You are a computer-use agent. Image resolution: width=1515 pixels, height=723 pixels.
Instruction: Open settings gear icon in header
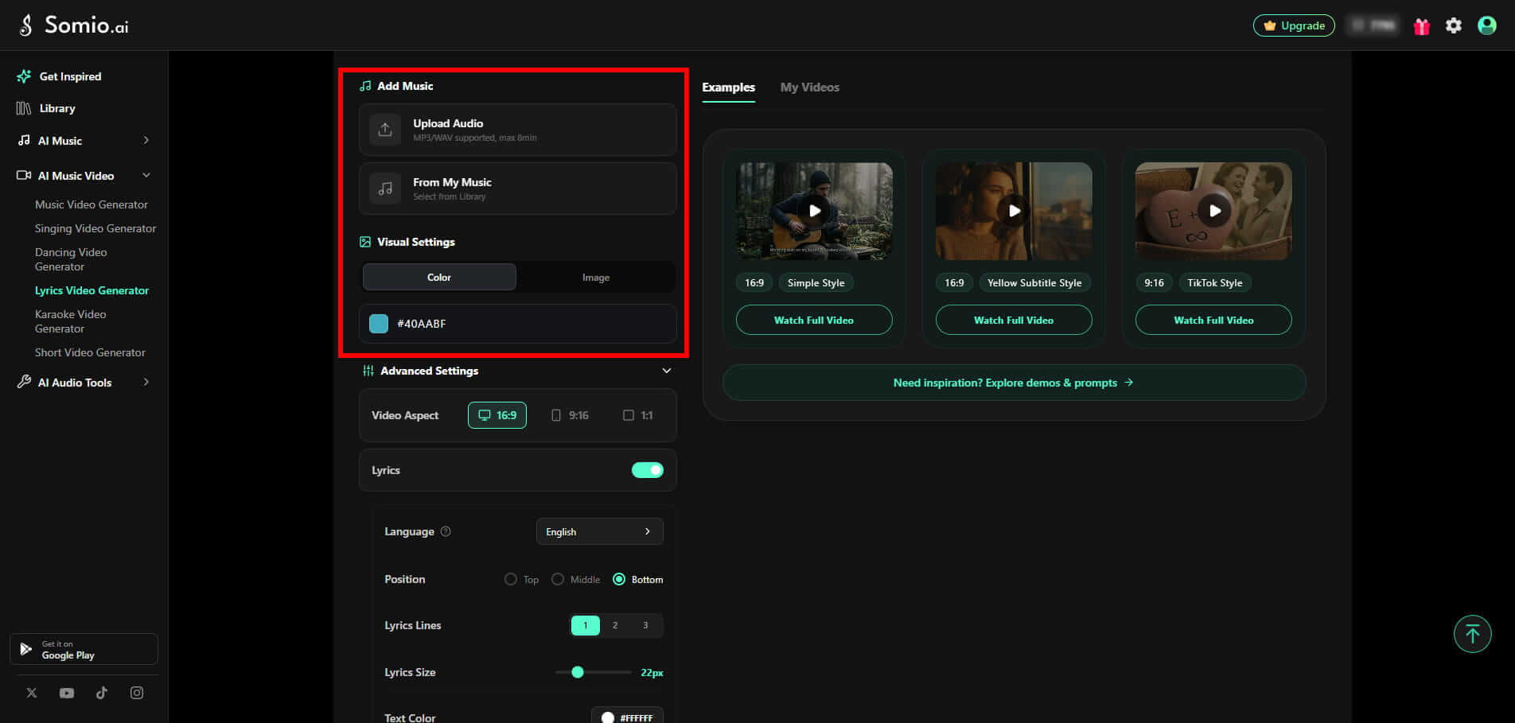tap(1454, 25)
